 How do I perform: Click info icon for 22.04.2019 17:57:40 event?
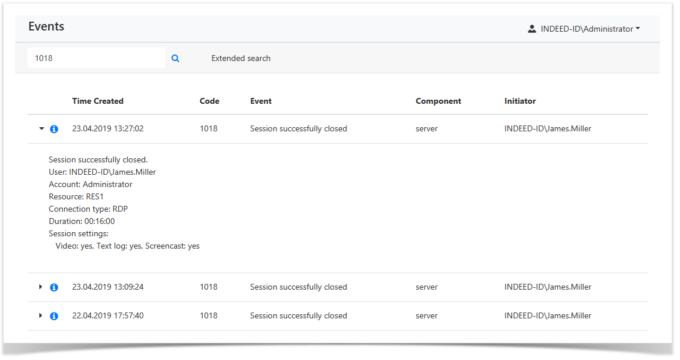(54, 316)
